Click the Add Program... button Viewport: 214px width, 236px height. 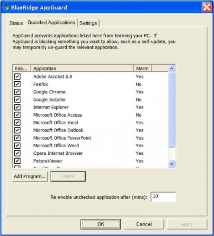pyautogui.click(x=30, y=176)
